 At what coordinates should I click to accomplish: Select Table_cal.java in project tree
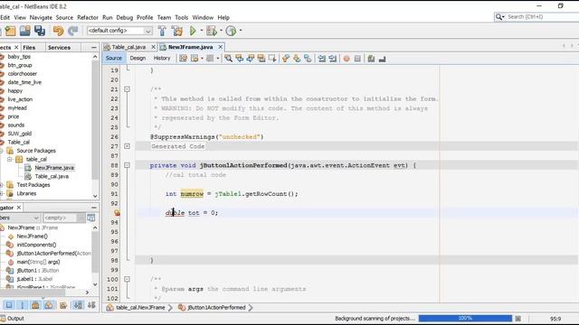(52, 176)
